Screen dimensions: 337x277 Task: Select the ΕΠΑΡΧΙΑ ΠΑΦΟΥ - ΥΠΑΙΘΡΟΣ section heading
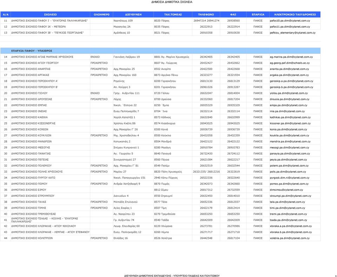click(32, 51)
